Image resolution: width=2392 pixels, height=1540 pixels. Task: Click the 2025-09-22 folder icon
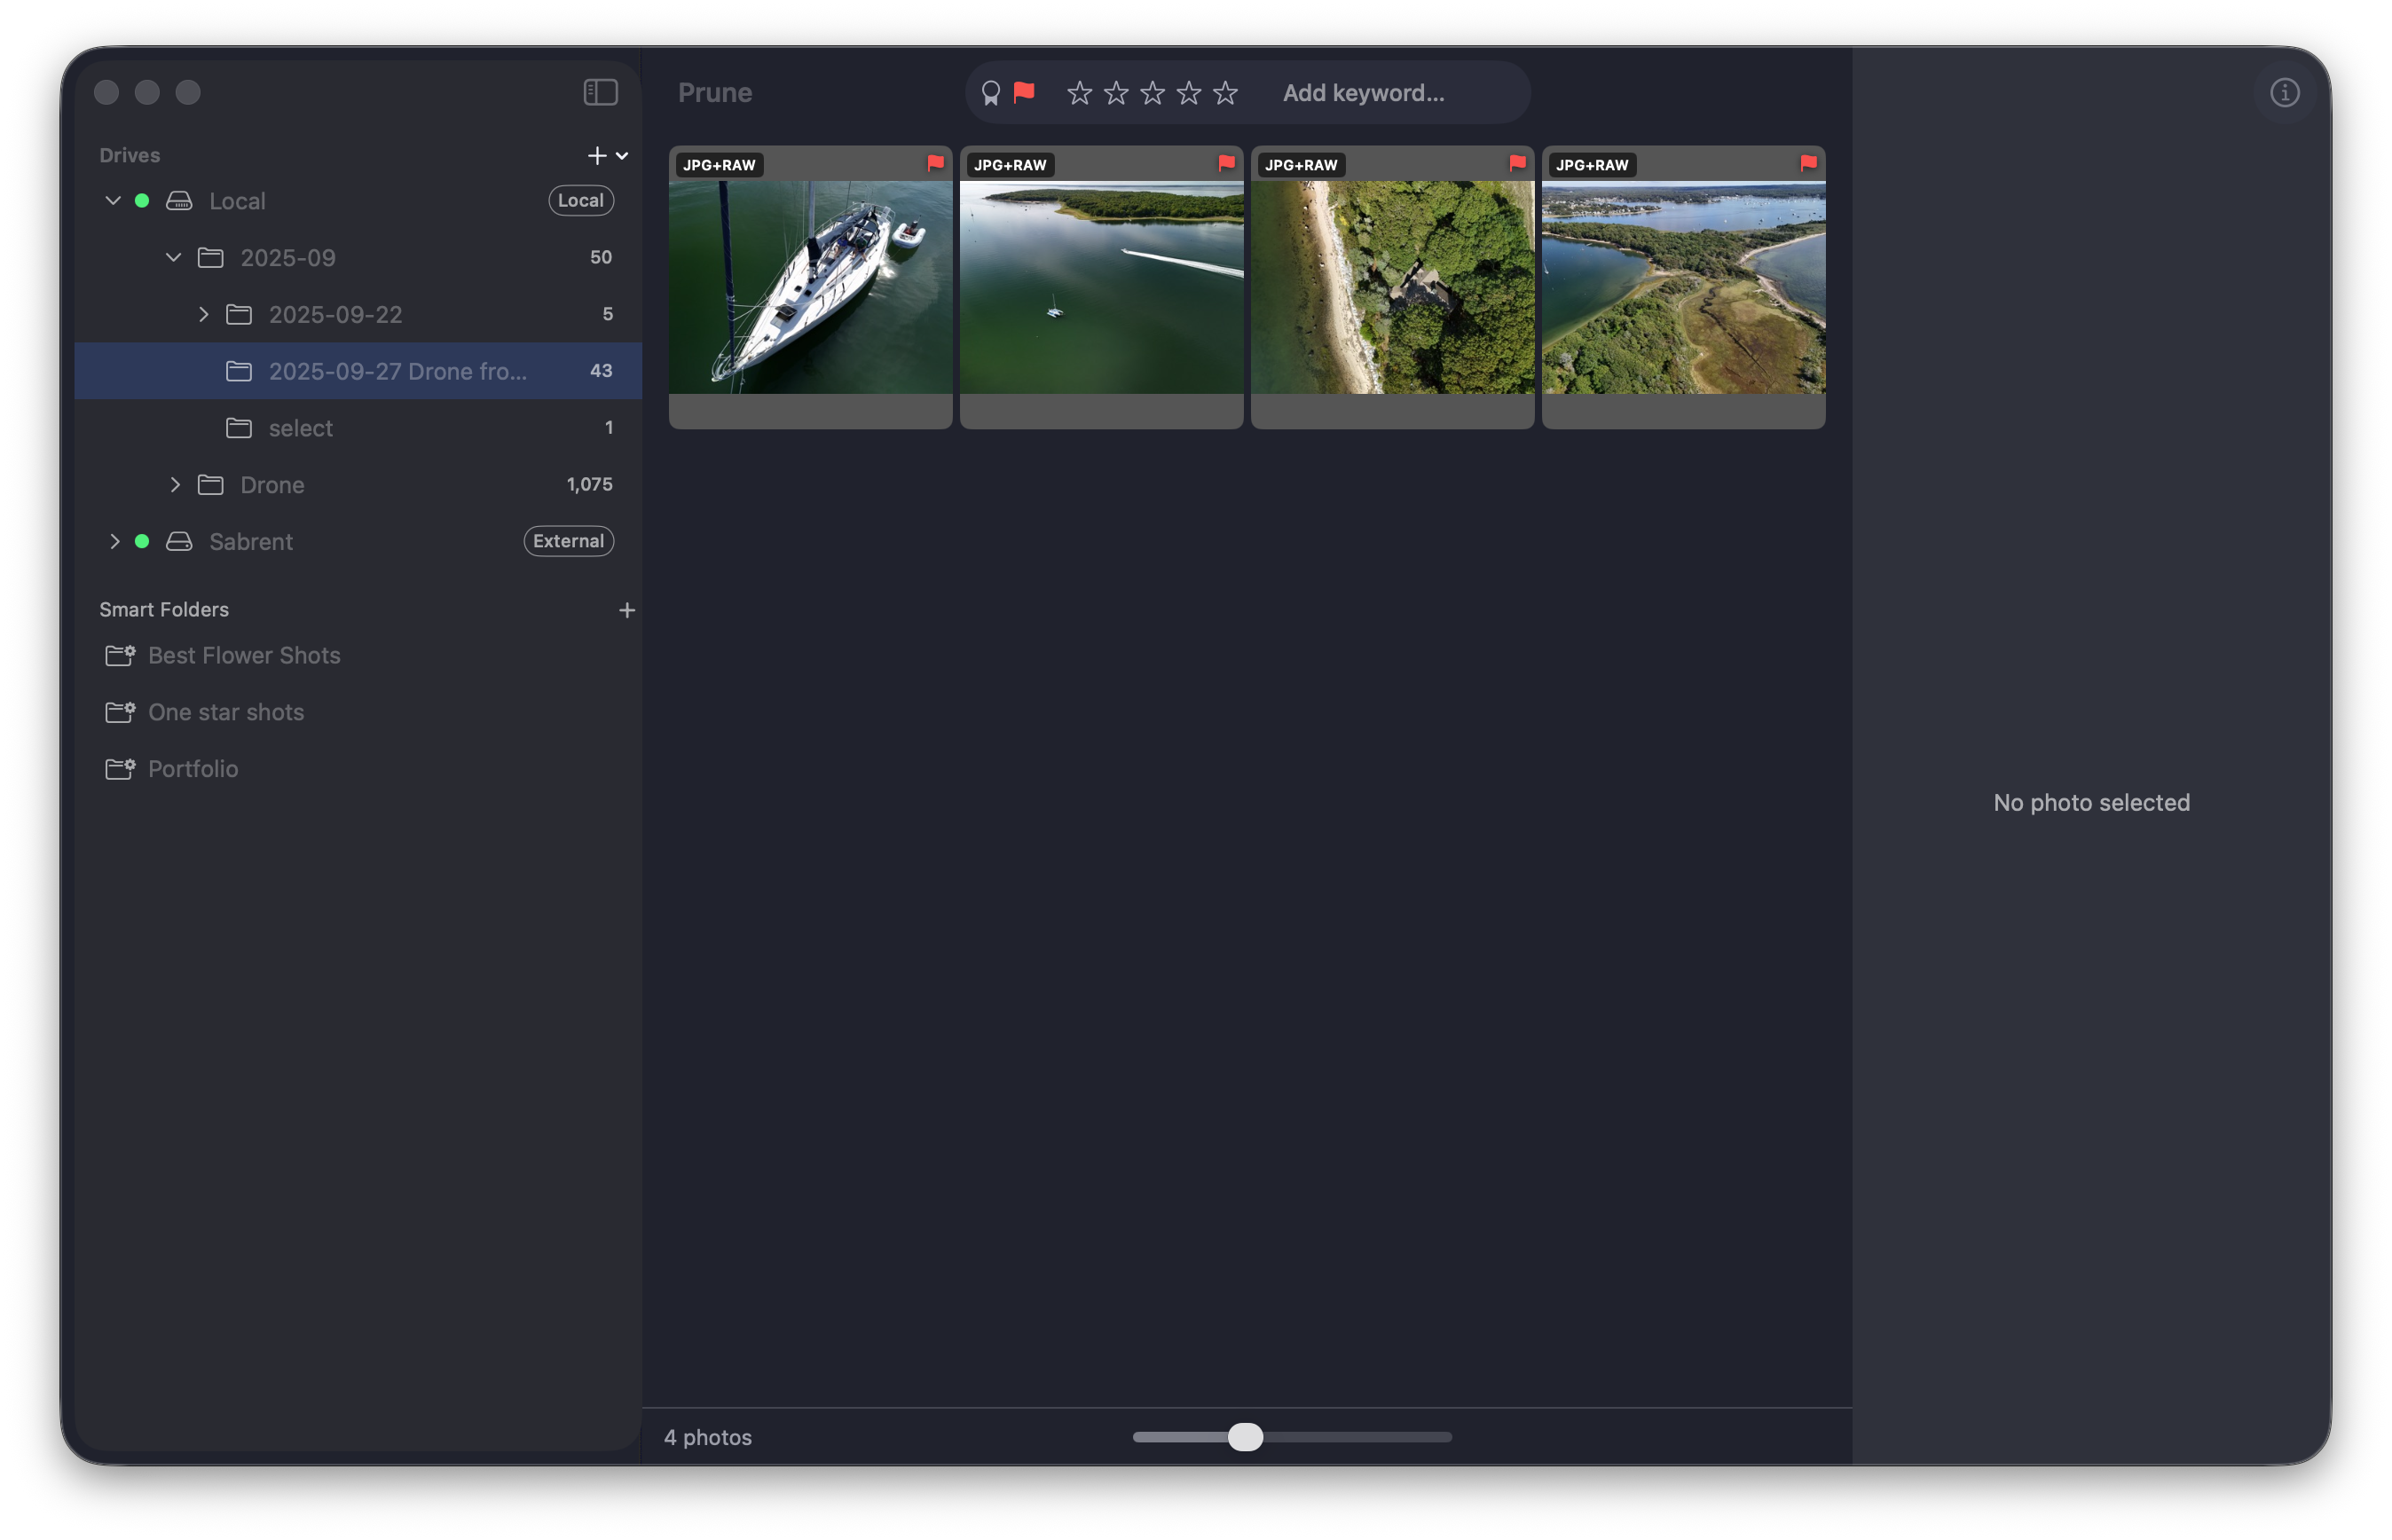tap(239, 314)
